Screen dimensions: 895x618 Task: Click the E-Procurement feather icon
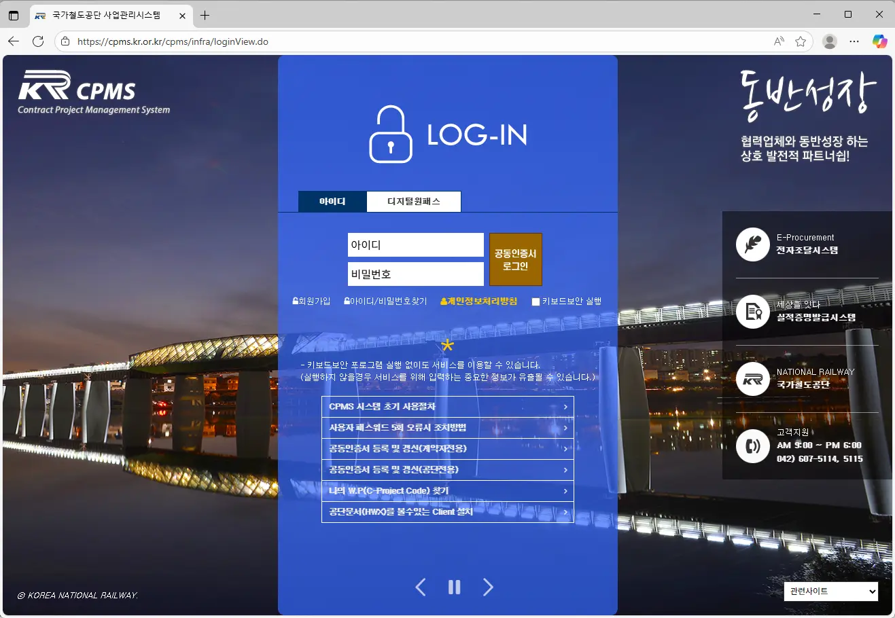tap(752, 244)
